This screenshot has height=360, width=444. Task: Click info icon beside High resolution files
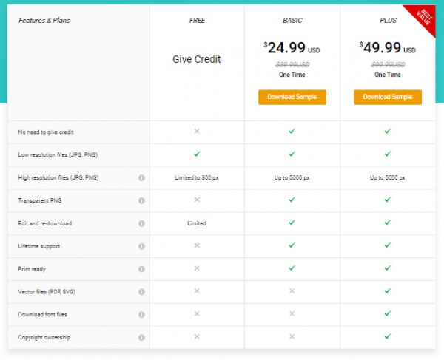141,177
